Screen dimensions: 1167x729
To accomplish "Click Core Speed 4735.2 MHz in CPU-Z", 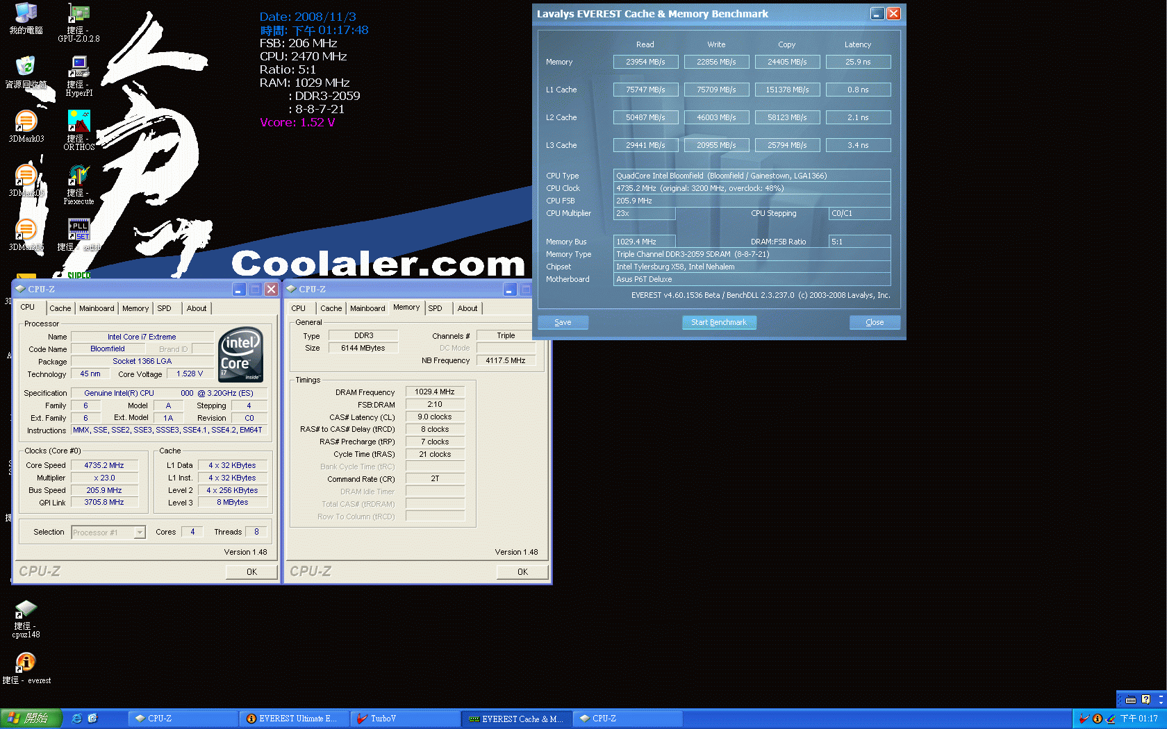I will click(104, 465).
